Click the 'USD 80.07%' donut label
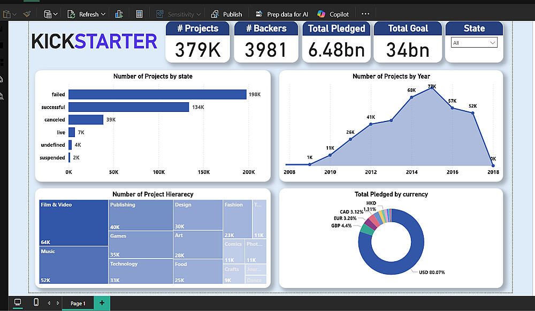 tap(432, 272)
